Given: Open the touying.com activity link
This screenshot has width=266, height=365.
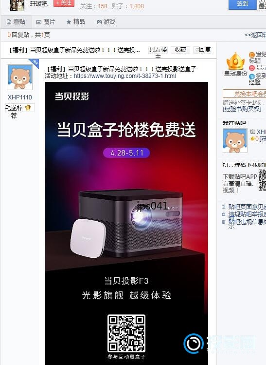Looking at the screenshot, I should coord(125,76).
